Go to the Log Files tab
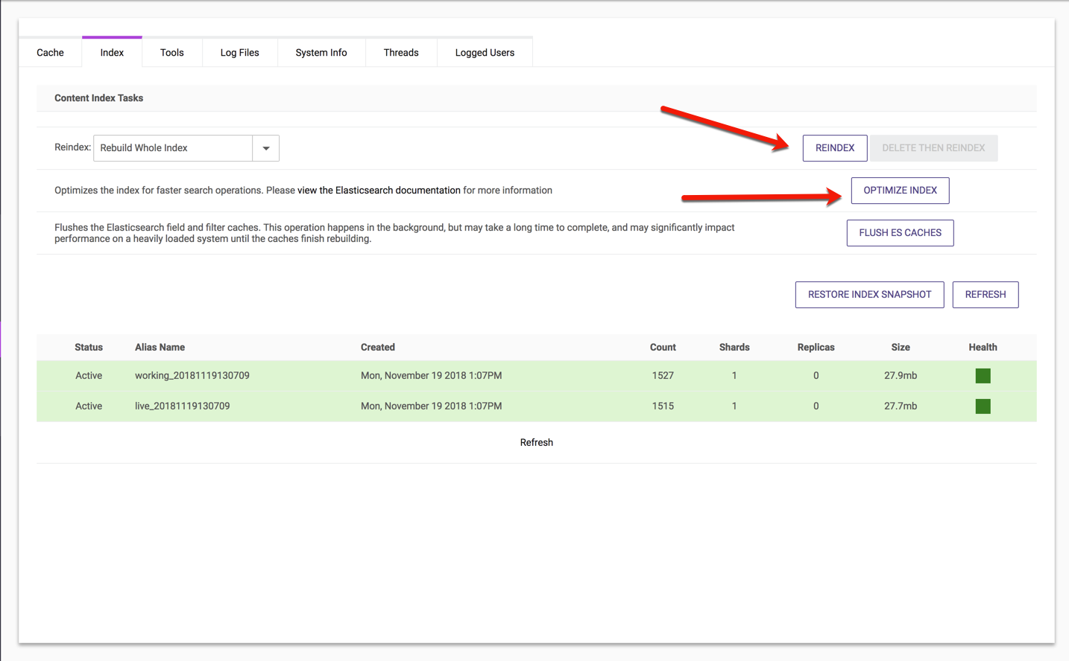Image resolution: width=1069 pixels, height=661 pixels. [x=239, y=53]
